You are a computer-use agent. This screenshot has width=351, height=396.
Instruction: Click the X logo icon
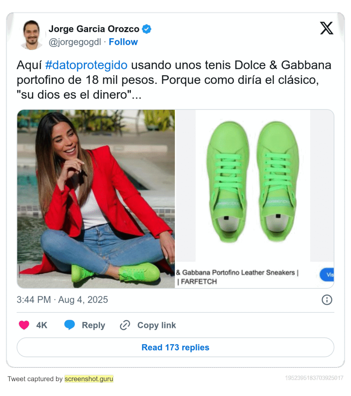327,28
